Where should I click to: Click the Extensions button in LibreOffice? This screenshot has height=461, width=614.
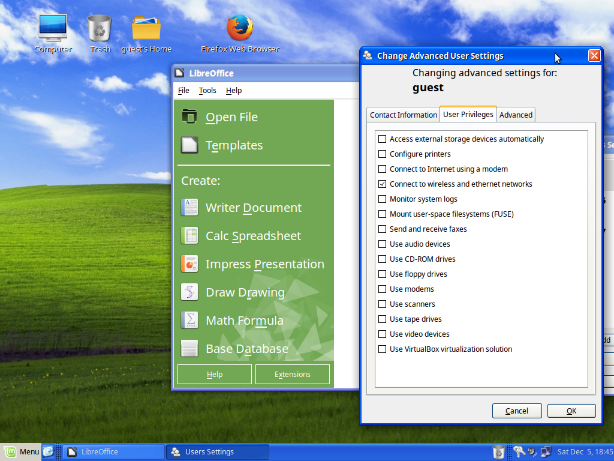pyautogui.click(x=293, y=374)
